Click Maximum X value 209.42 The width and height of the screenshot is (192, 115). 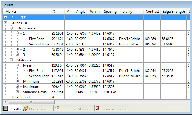tap(56, 87)
